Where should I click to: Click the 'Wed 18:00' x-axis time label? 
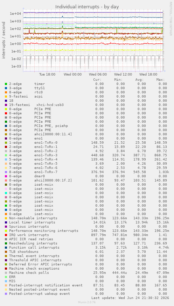[148, 74]
